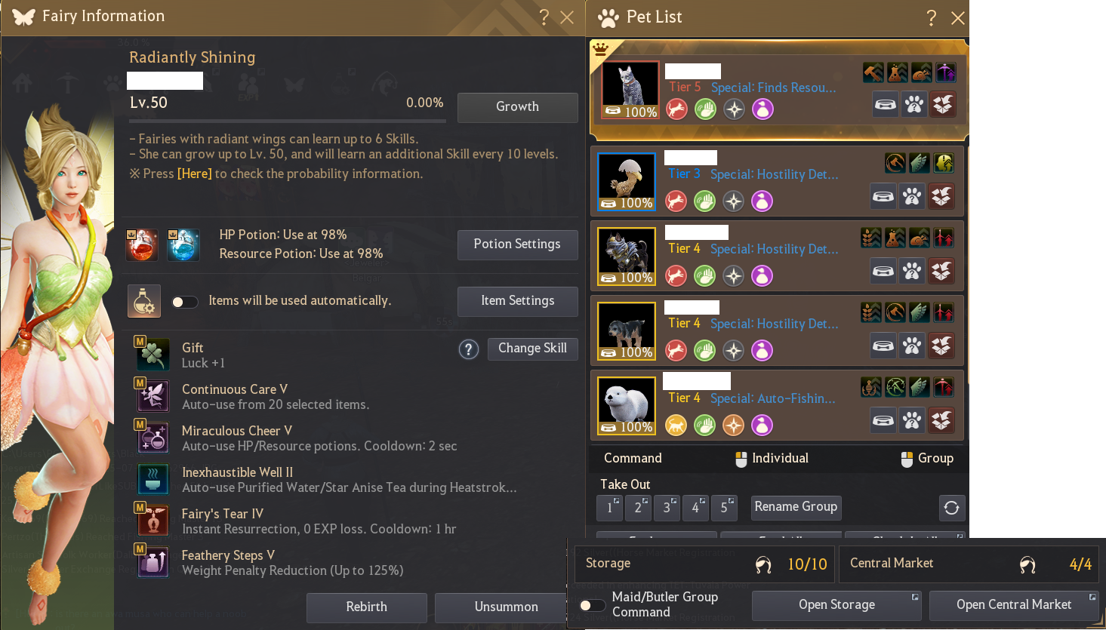Screen dimensions: 1106x630
Task: Take out pet group 3
Action: (667, 508)
